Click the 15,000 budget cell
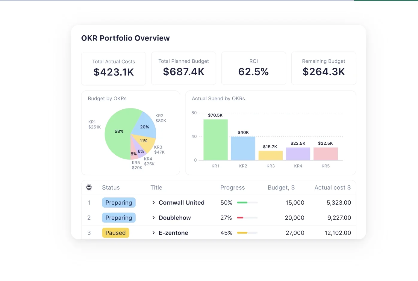 point(295,203)
